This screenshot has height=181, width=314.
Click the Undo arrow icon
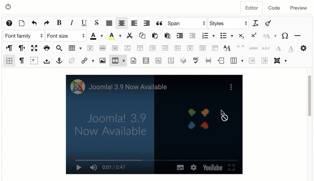tap(34, 23)
